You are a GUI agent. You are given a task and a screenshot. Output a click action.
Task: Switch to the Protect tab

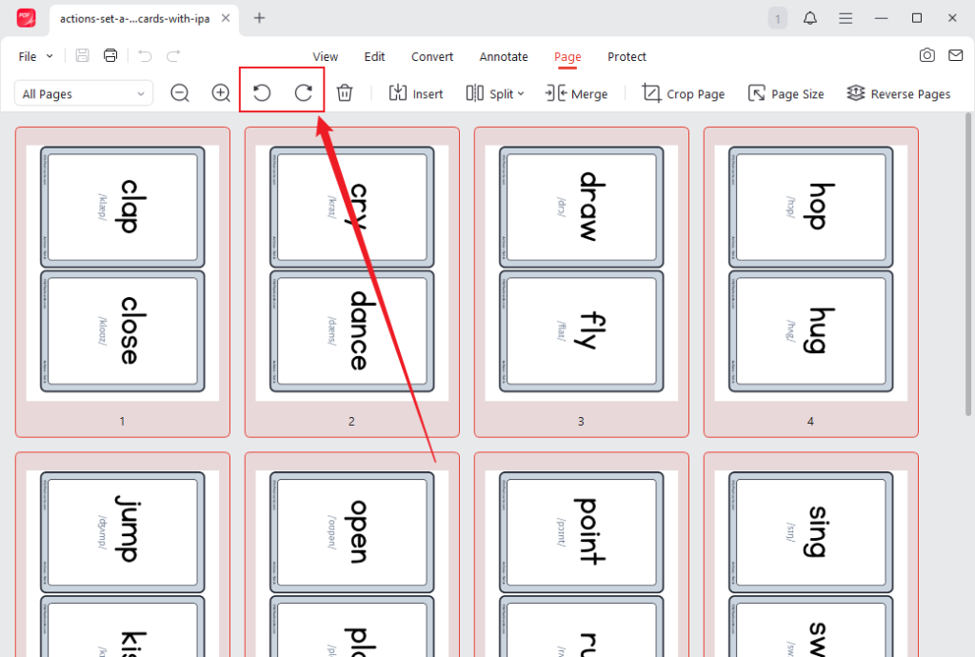(x=627, y=56)
